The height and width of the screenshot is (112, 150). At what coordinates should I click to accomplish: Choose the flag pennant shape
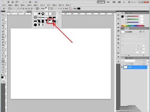(50, 21)
